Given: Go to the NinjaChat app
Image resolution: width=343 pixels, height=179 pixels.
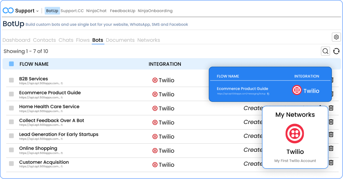Looking at the screenshot, I should [96, 11].
